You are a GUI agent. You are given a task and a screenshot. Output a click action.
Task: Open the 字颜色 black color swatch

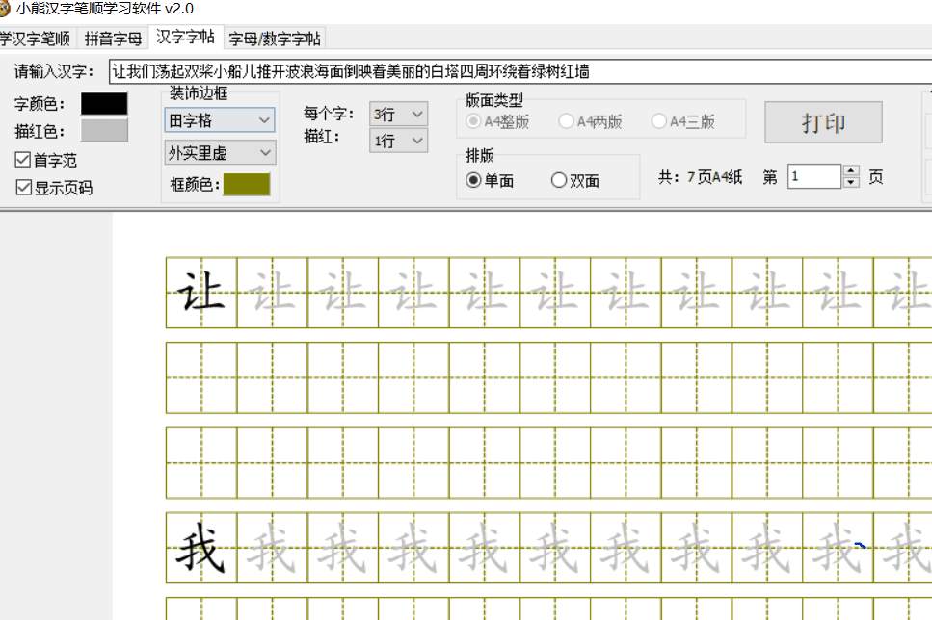(104, 103)
